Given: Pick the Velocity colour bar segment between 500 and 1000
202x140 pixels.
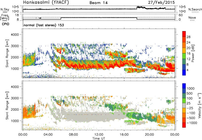Looking at the screenshot, I should (x=184, y=91).
